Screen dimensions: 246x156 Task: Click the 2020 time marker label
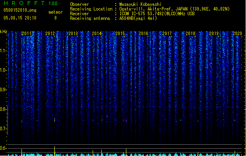[x=237, y=33]
